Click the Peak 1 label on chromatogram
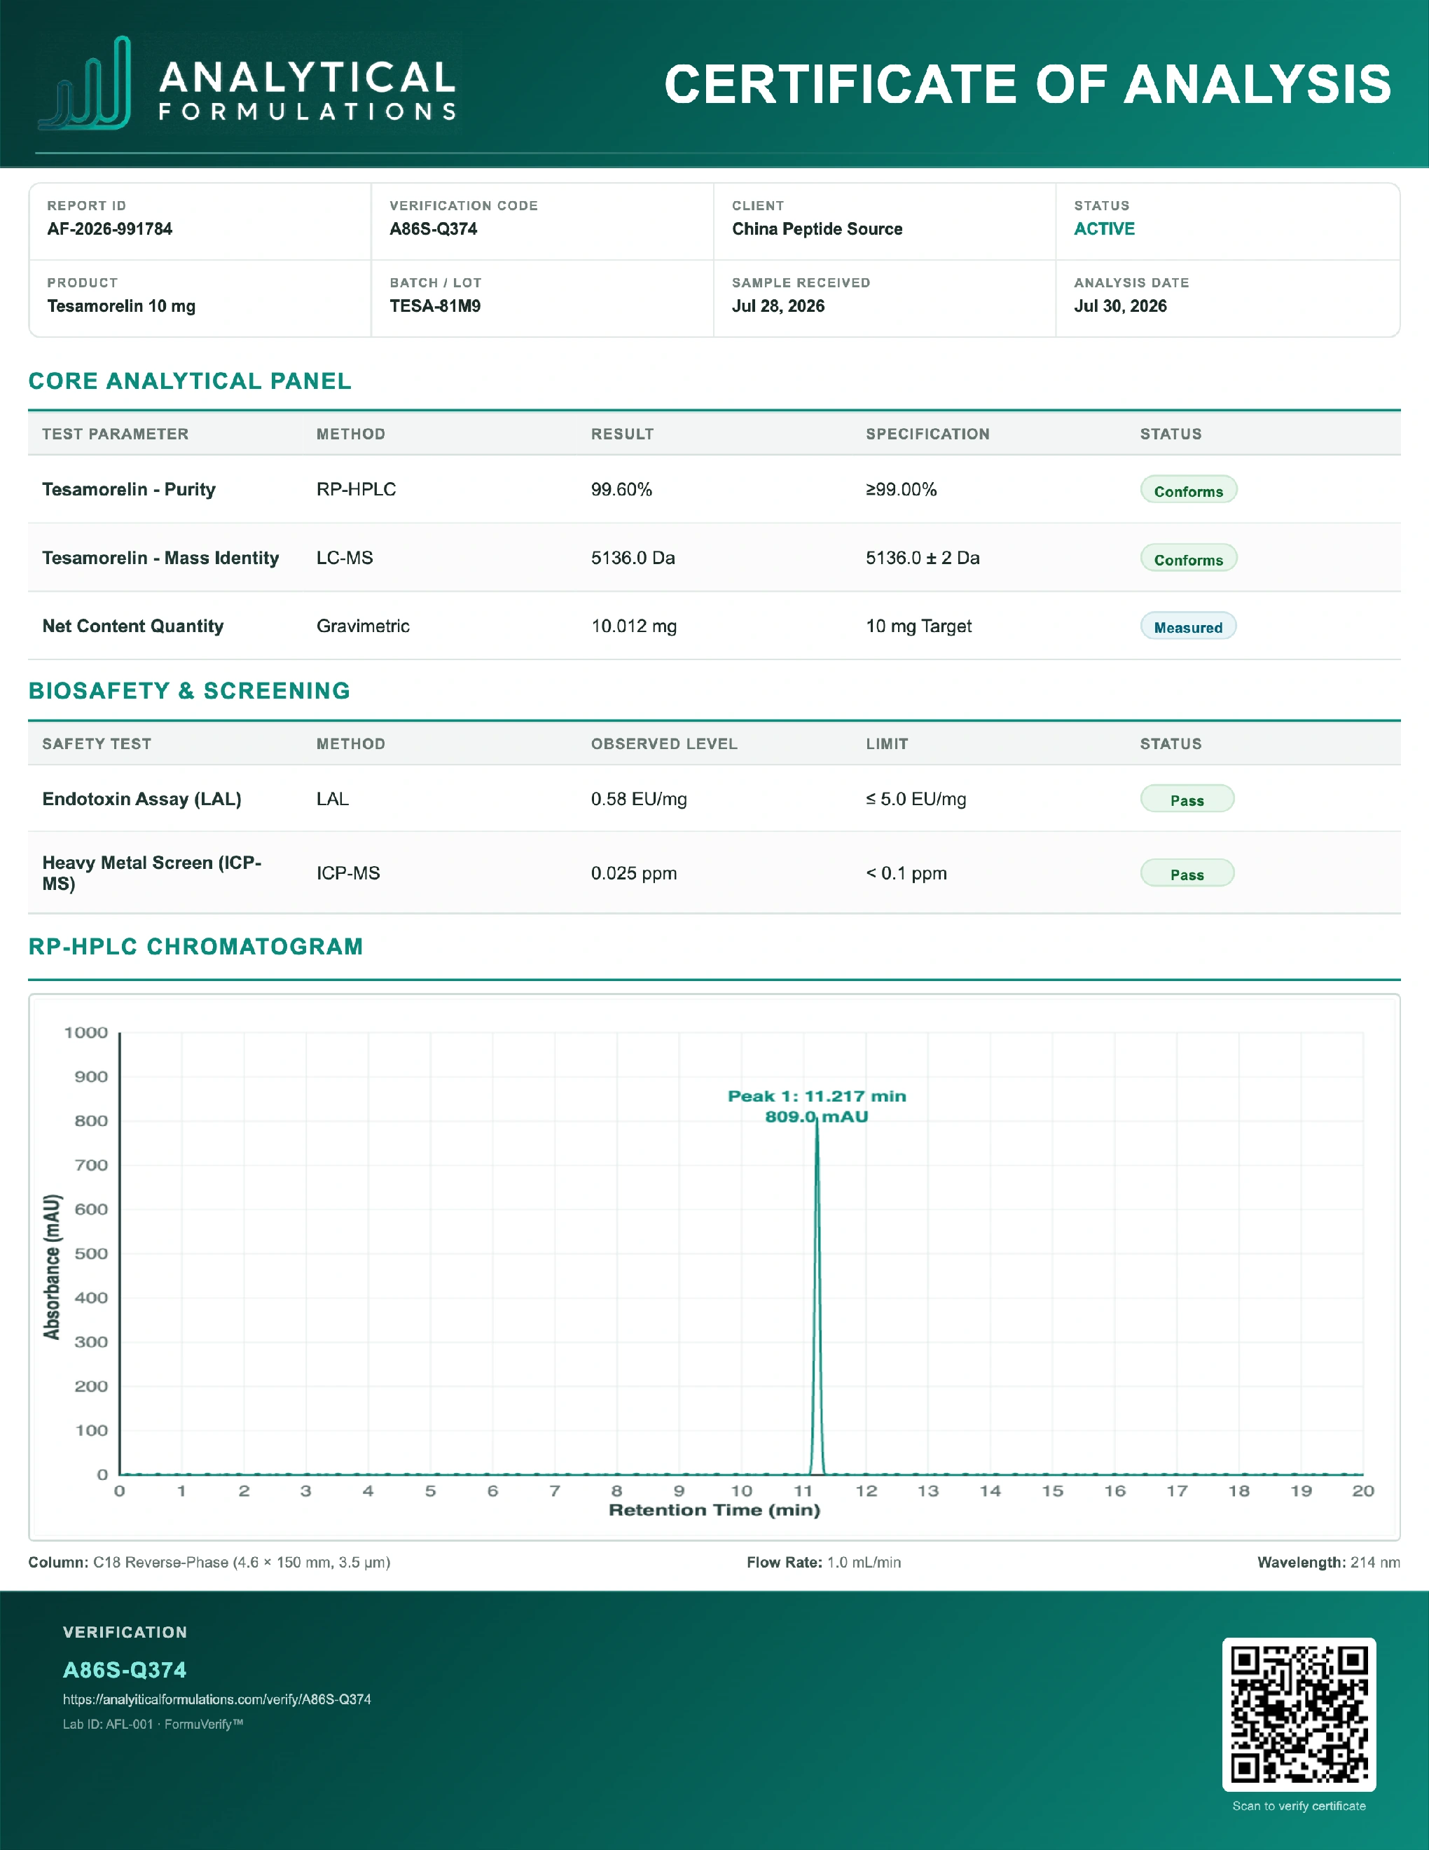Viewport: 1429px width, 1850px height. point(817,1106)
